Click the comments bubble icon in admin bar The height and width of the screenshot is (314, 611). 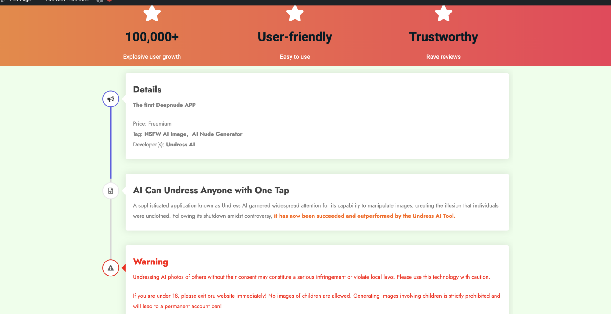100,1
